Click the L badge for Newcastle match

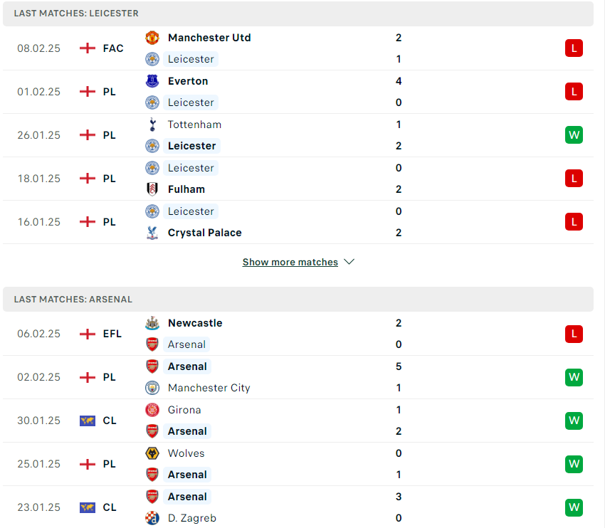[574, 334]
